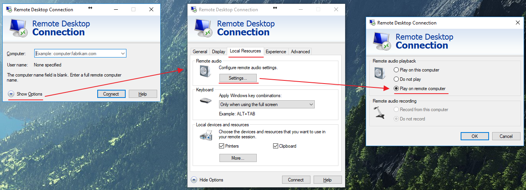Screen dimensions: 526x190
Task: Open remote audio Settings button
Action: [x=238, y=78]
